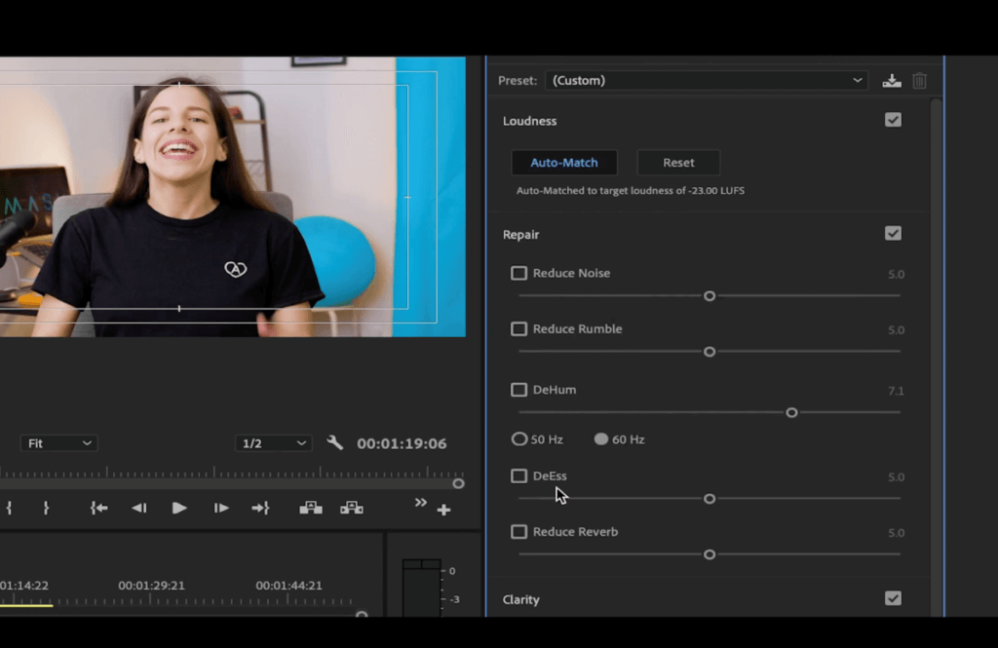The image size is (998, 648).
Task: Select the 60 Hz radio button
Action: 601,438
